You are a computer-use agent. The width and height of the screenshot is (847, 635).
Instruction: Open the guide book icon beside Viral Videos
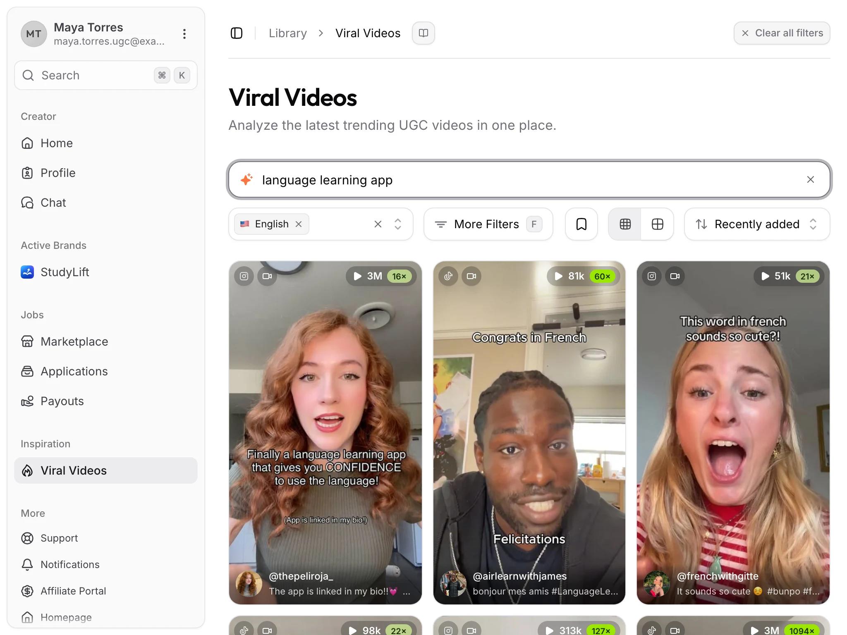[x=423, y=33]
